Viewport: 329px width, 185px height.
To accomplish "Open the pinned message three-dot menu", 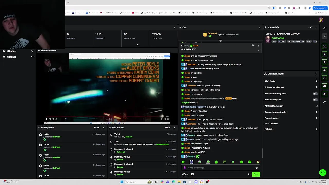I will [259, 45].
